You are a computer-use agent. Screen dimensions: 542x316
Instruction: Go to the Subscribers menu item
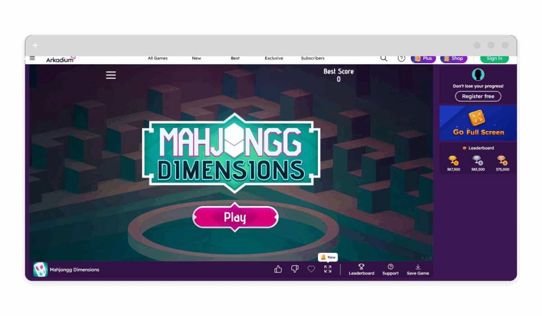click(x=313, y=58)
